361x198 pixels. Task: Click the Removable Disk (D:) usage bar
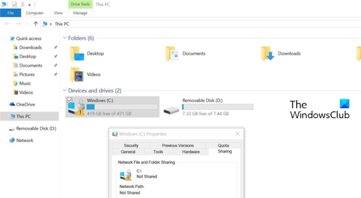218,107
